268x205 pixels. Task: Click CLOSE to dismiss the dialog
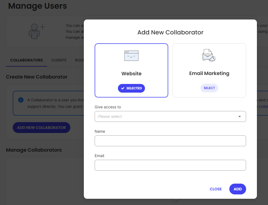pyautogui.click(x=216, y=189)
